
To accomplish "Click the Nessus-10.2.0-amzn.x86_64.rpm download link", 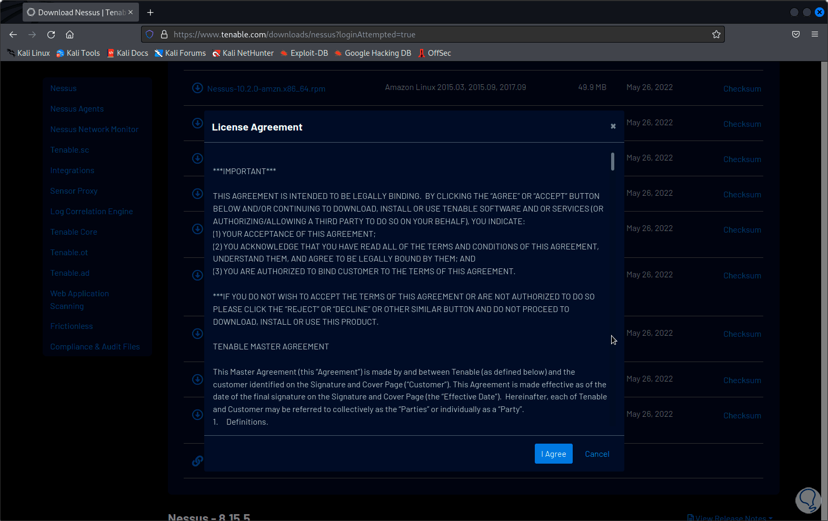I will coord(266,89).
